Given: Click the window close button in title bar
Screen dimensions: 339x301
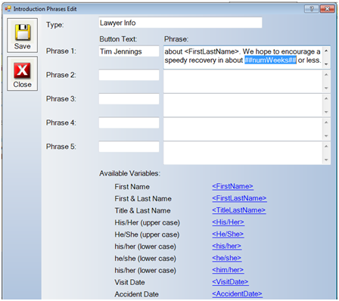Looking at the screenshot, I should coord(327,9).
